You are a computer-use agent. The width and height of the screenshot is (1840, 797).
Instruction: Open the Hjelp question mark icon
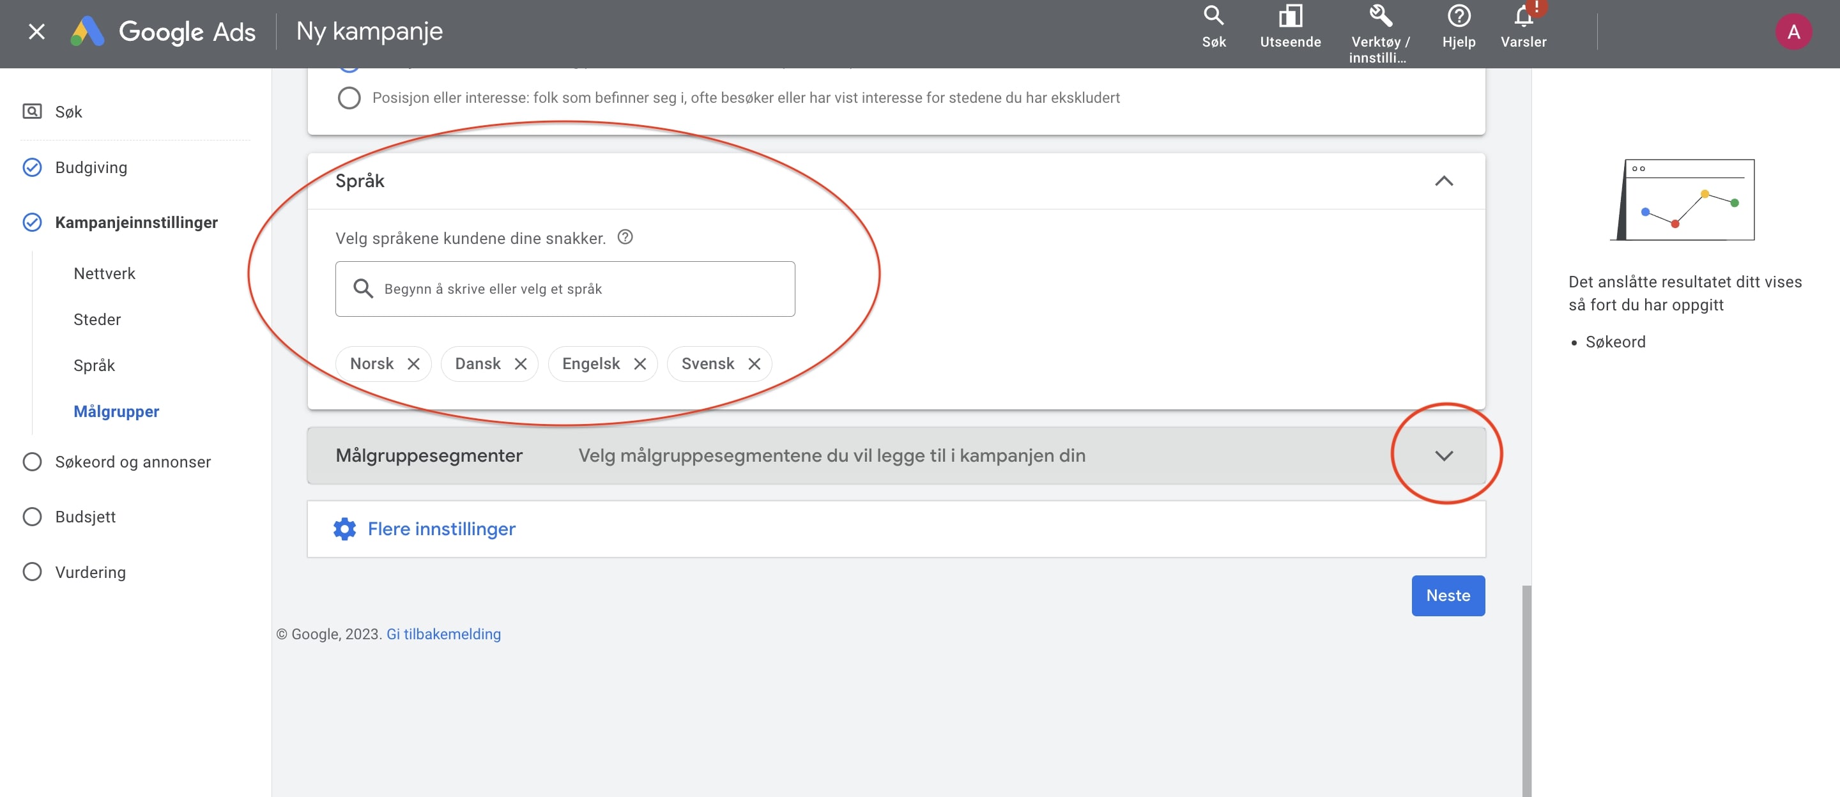point(1459,17)
